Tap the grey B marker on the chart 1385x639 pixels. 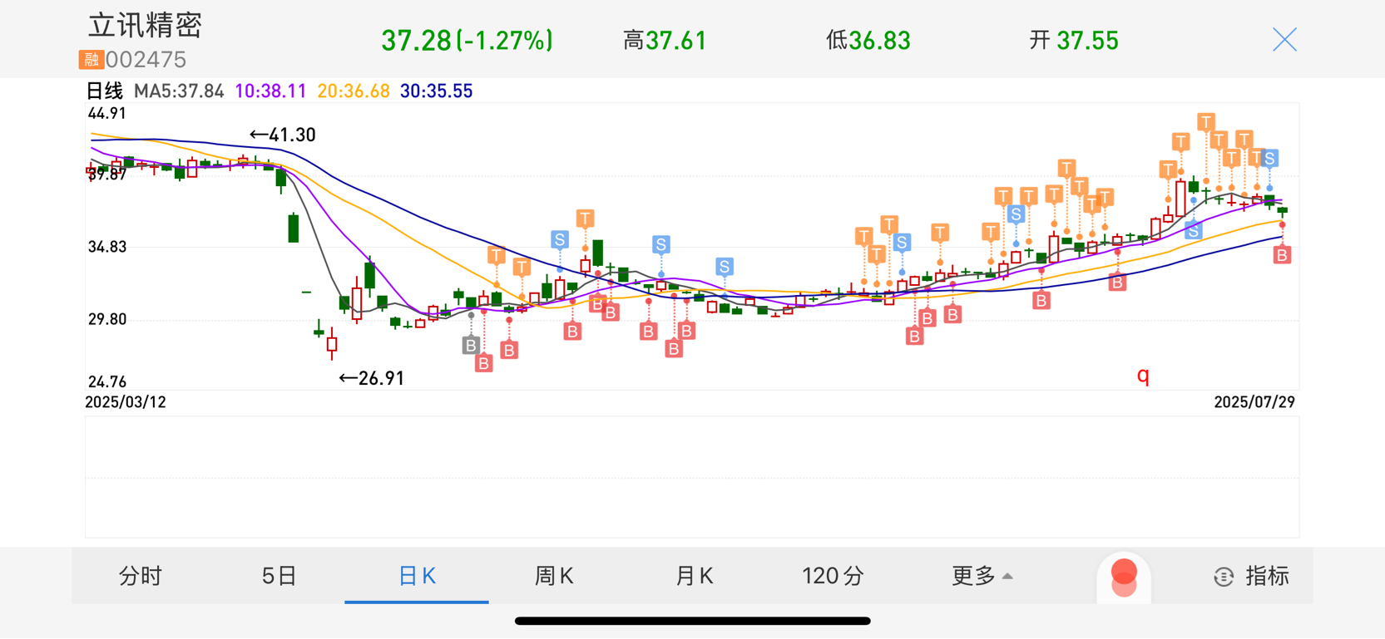[x=471, y=345]
